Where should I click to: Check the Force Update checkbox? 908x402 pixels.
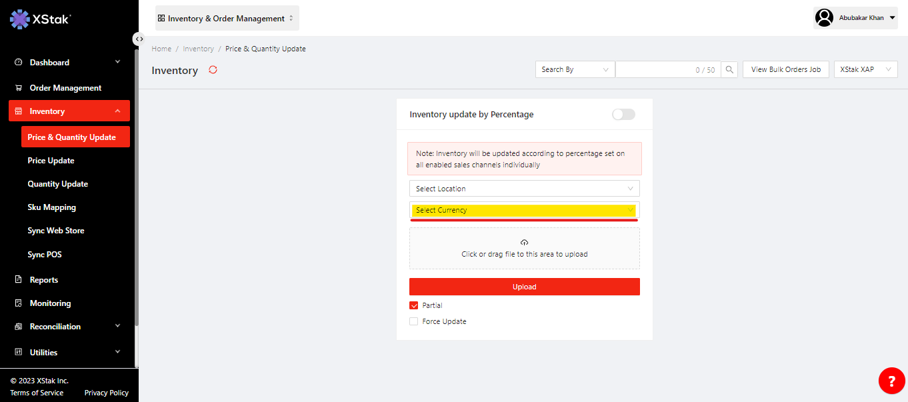click(x=414, y=321)
